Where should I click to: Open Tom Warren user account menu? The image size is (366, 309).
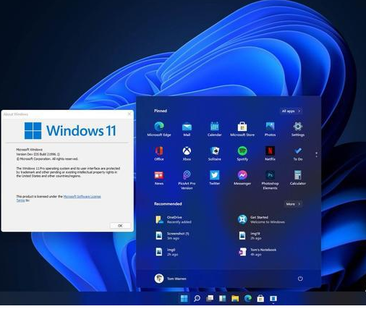(x=170, y=279)
